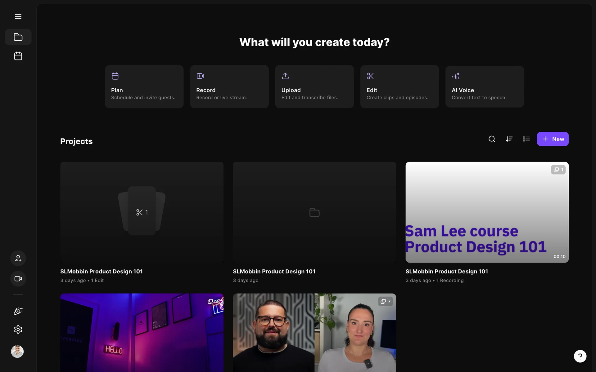The width and height of the screenshot is (596, 372).
Task: Open the video camera studio icon
Action: click(x=18, y=279)
